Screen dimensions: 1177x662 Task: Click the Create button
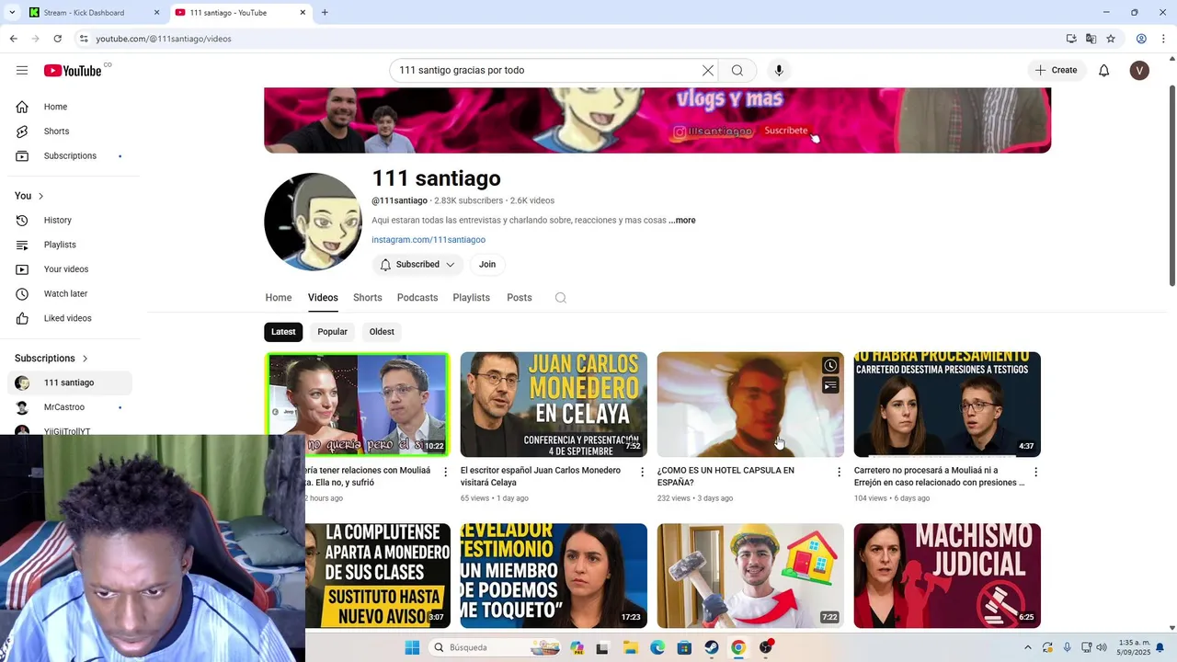coord(1056,71)
